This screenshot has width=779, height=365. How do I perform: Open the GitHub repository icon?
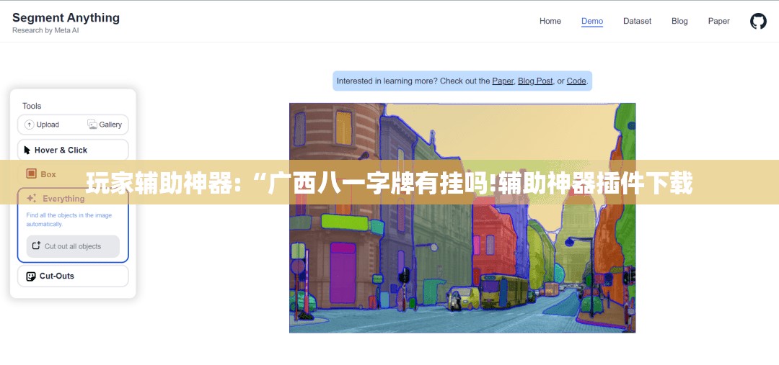[x=758, y=21]
